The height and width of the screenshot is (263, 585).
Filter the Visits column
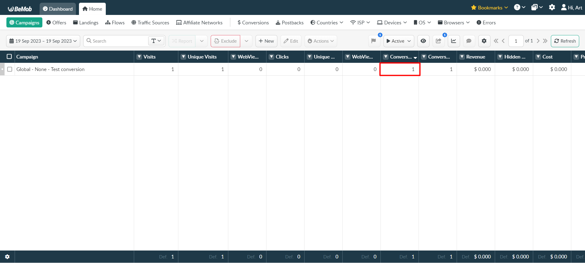pos(139,57)
